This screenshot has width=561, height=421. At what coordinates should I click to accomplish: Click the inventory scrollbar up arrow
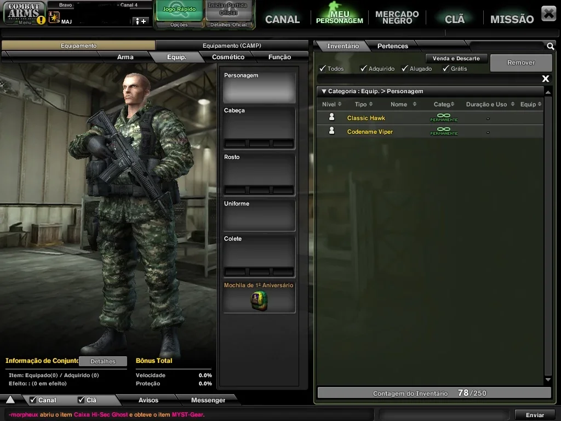pyautogui.click(x=548, y=92)
